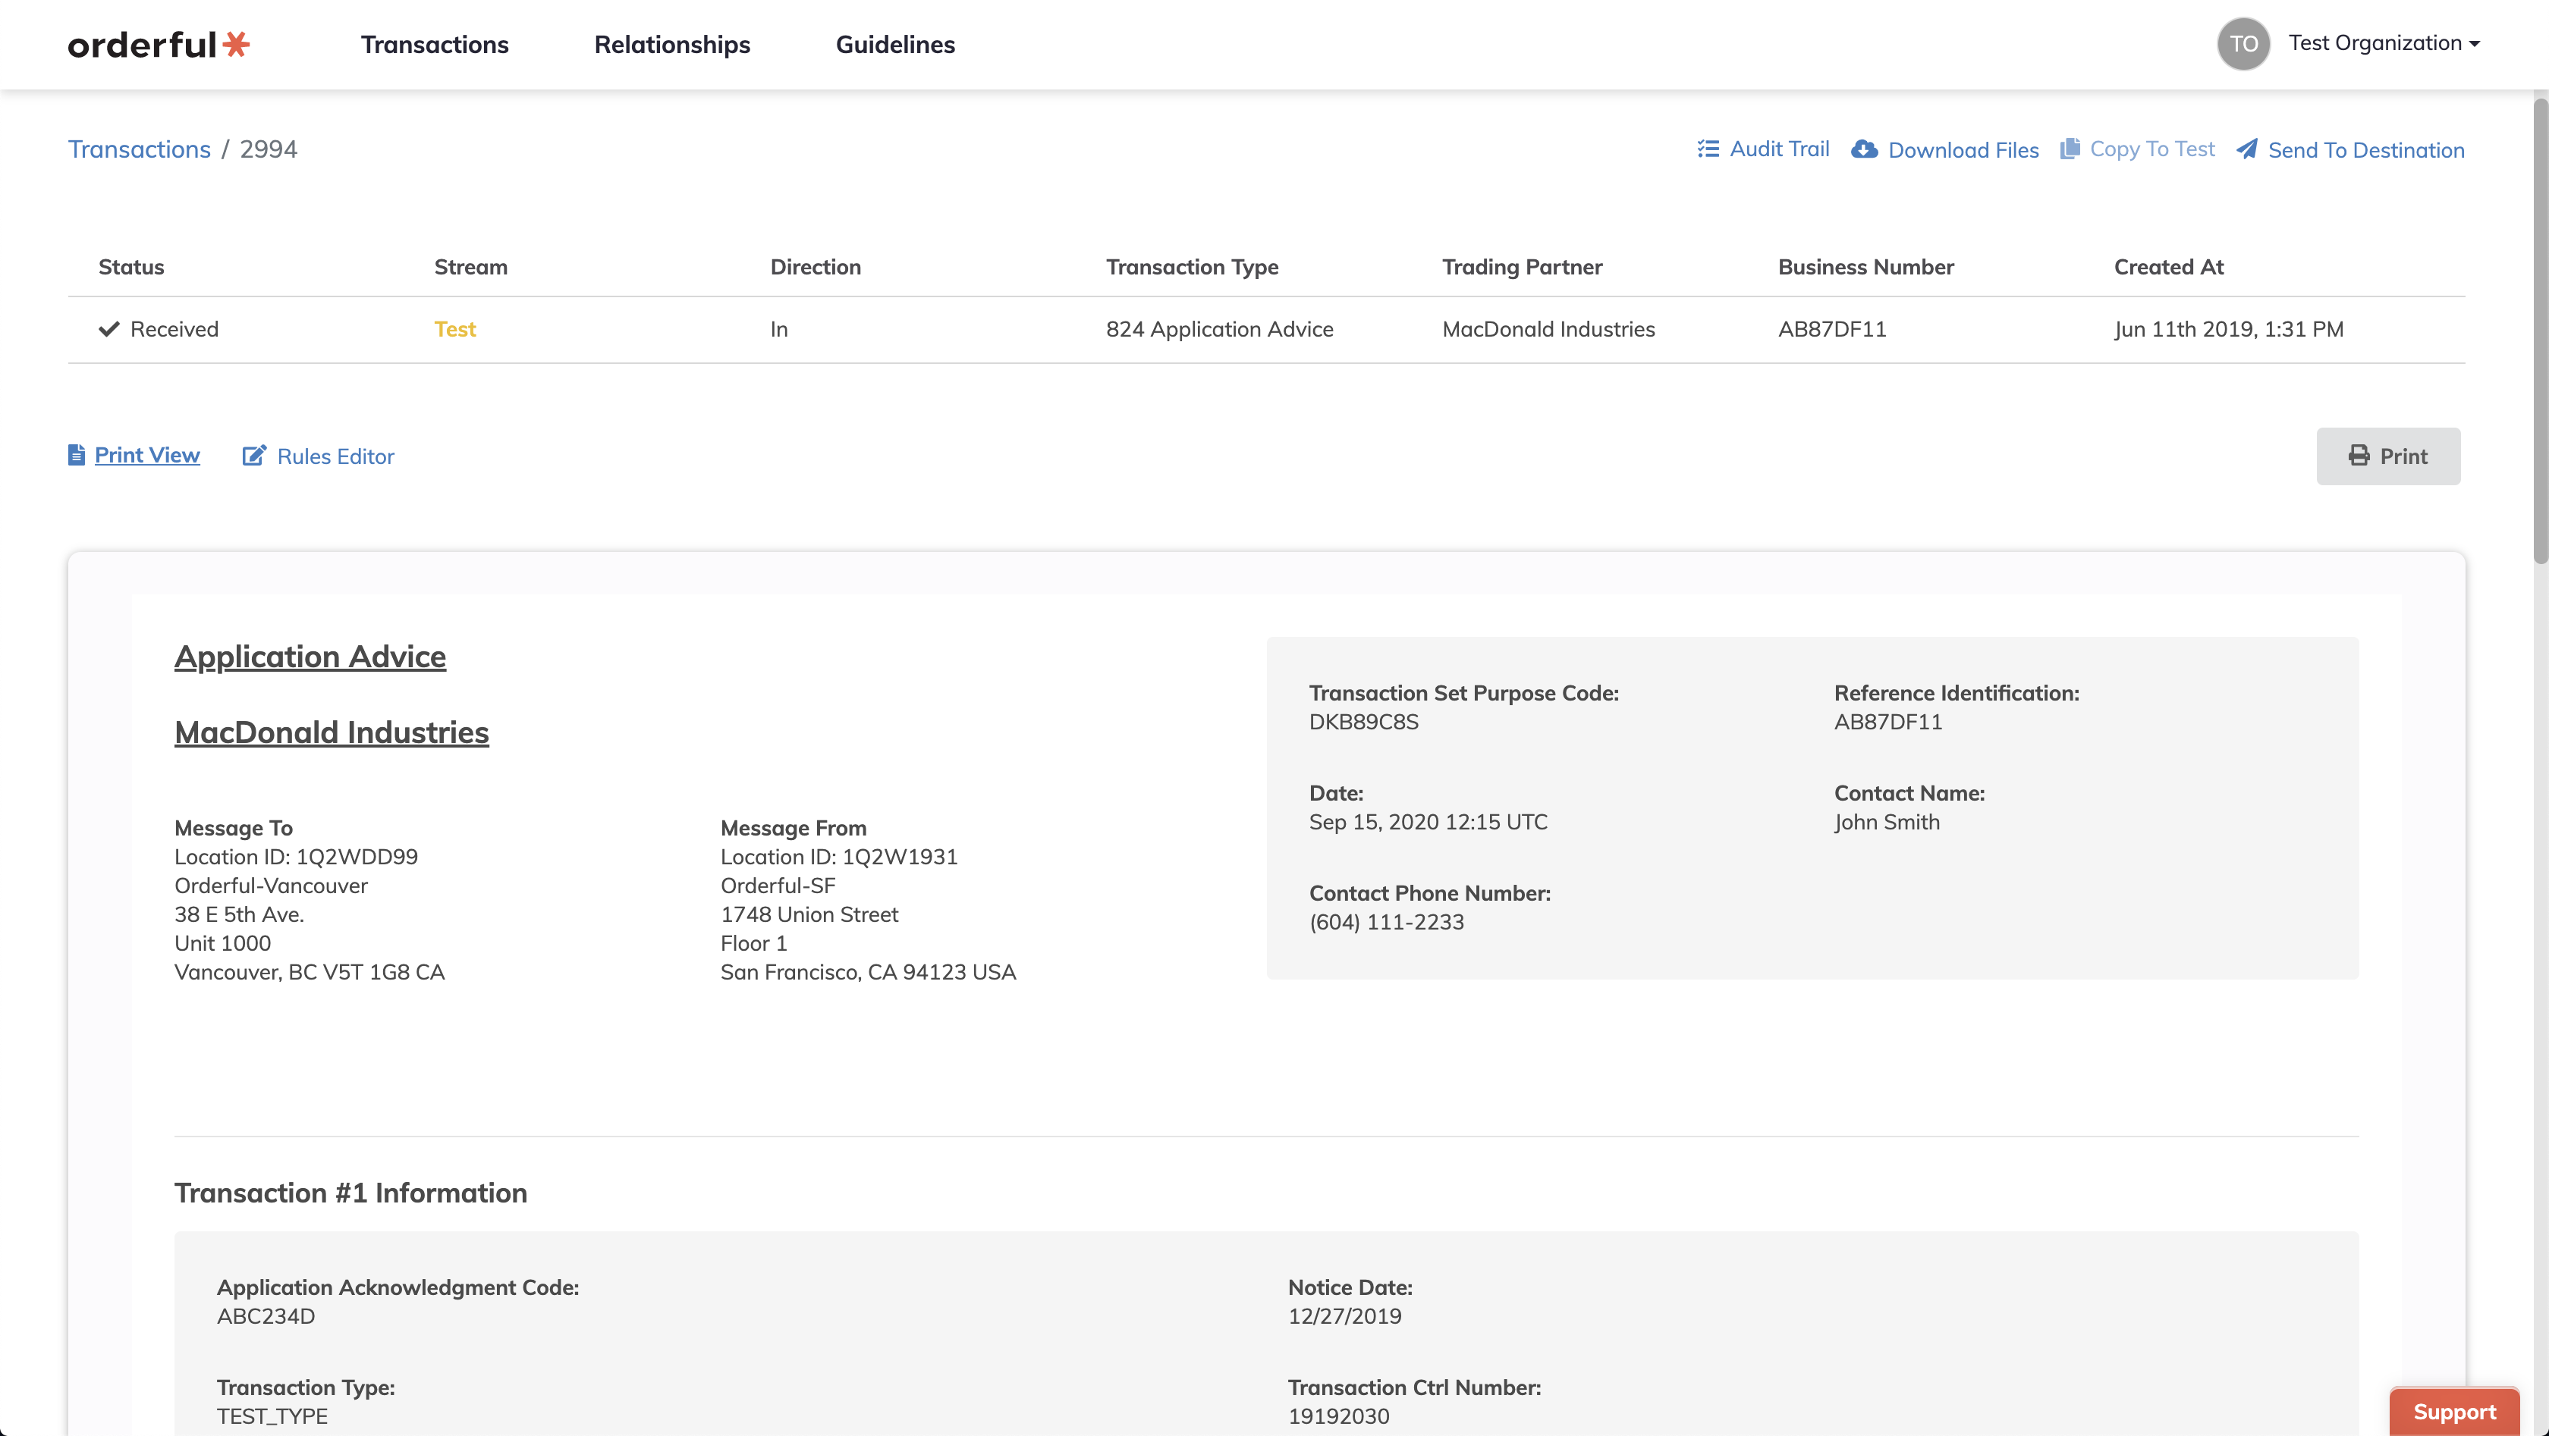Viewport: 2549px width, 1436px height.
Task: Click purpose code DKB89C8S
Action: [x=1363, y=722]
